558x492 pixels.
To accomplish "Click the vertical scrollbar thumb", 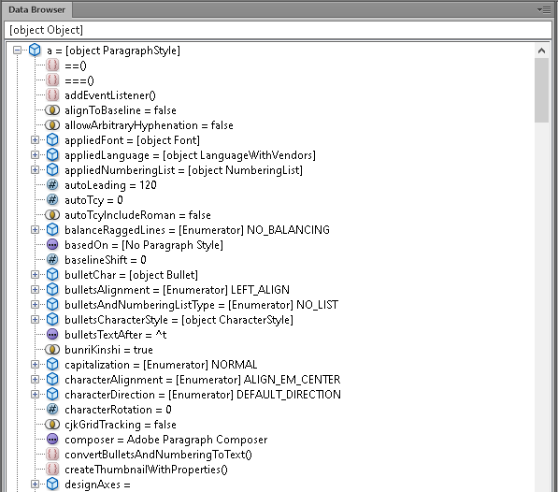I will [541, 91].
